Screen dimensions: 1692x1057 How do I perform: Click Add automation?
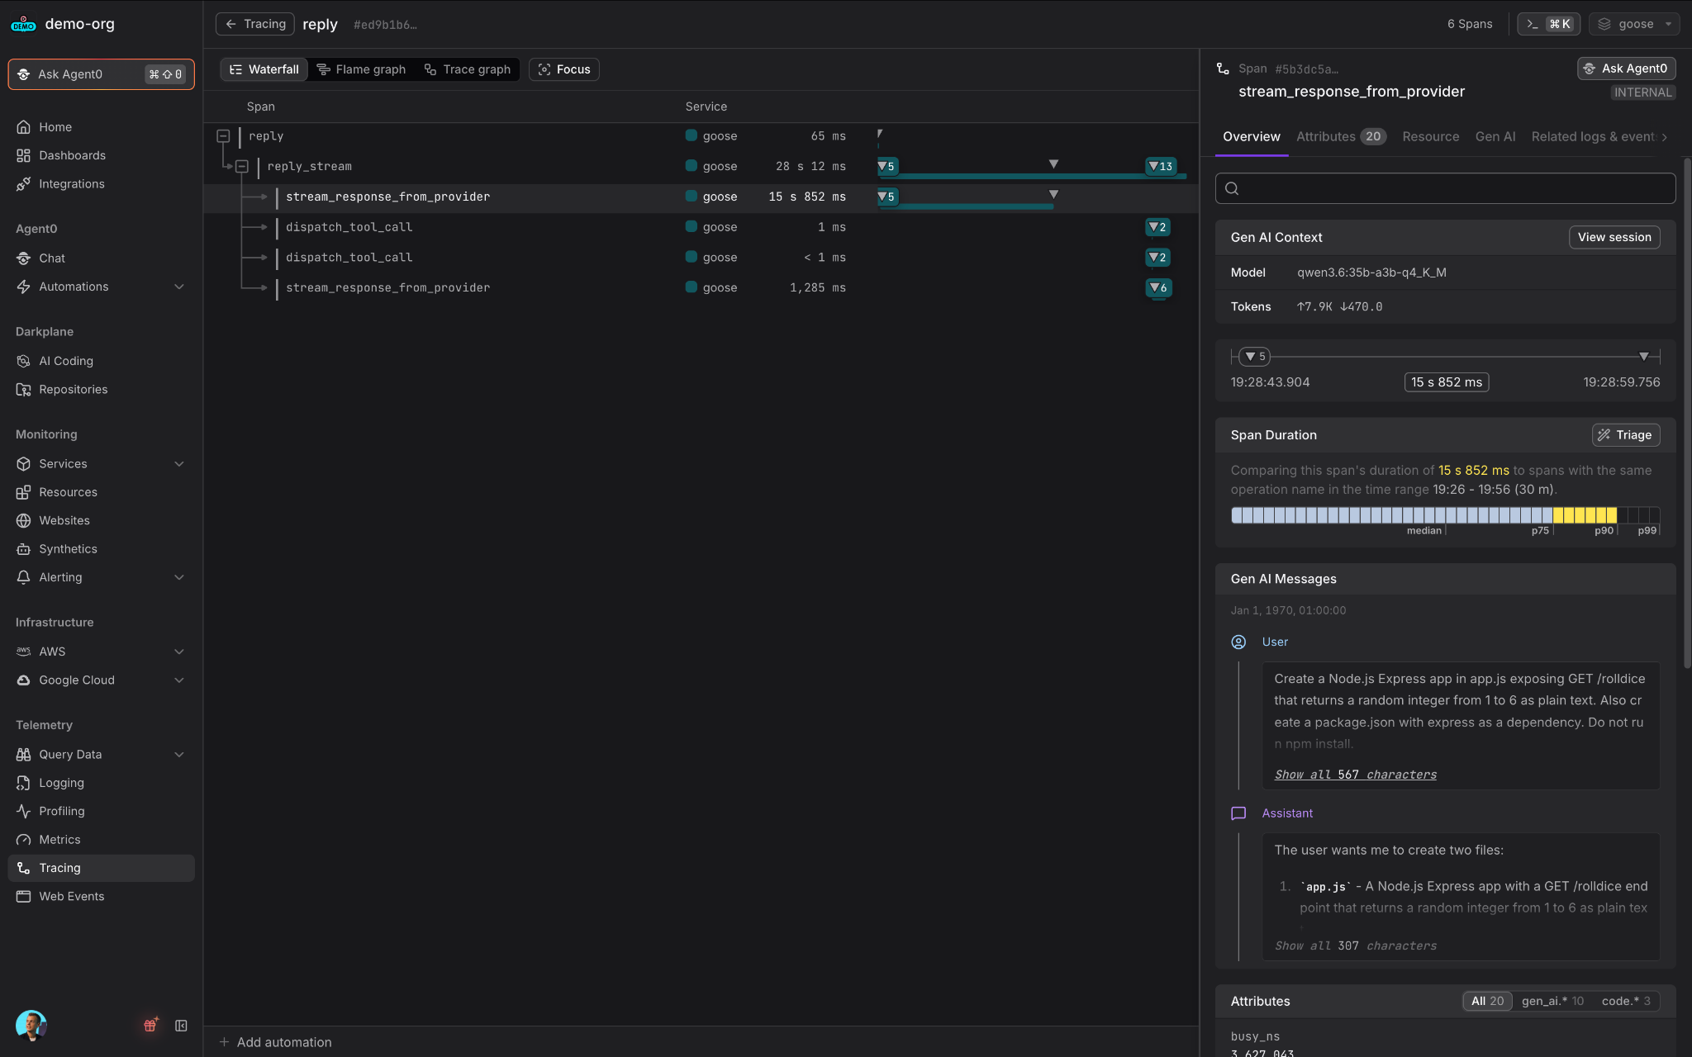click(x=275, y=1042)
